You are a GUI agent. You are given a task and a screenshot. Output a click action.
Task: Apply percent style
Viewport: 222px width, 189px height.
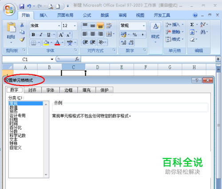(x=135, y=35)
